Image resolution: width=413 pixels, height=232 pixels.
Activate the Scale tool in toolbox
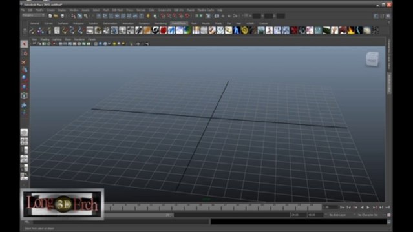(x=24, y=87)
